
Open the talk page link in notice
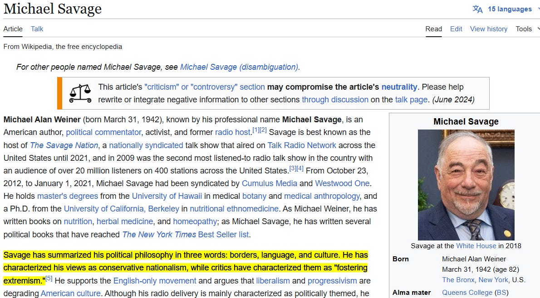click(x=411, y=100)
